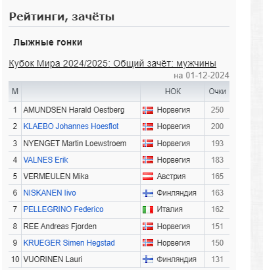Open VALNES Erik athlete profile
This screenshot has height=270, width=263.
pos(45,160)
